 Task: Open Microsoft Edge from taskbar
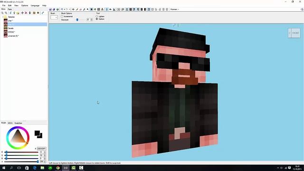point(35,168)
